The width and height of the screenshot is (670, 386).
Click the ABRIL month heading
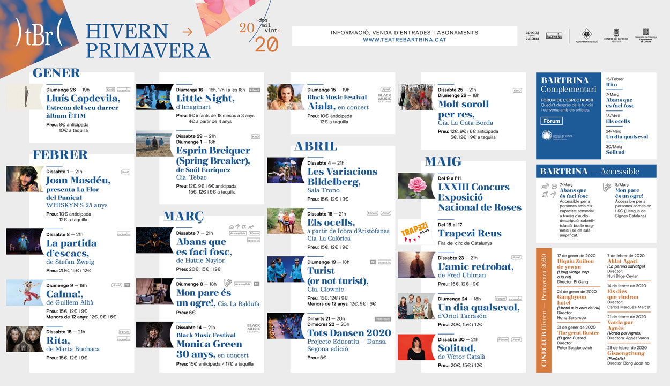(x=316, y=146)
